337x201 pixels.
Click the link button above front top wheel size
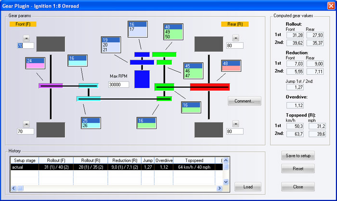point(26,38)
